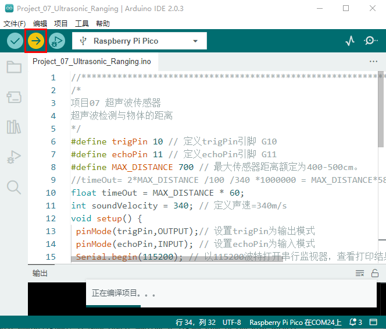Click the editor tab three-dots menu

tap(373, 61)
